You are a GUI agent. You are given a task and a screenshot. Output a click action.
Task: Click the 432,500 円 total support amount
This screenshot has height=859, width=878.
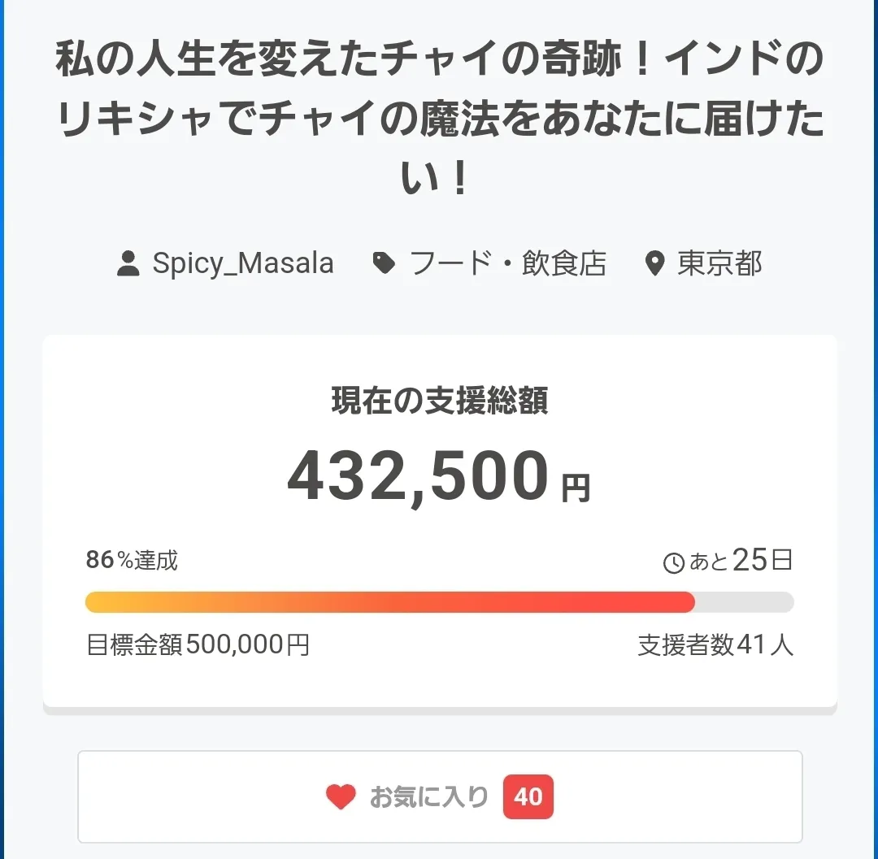click(439, 477)
